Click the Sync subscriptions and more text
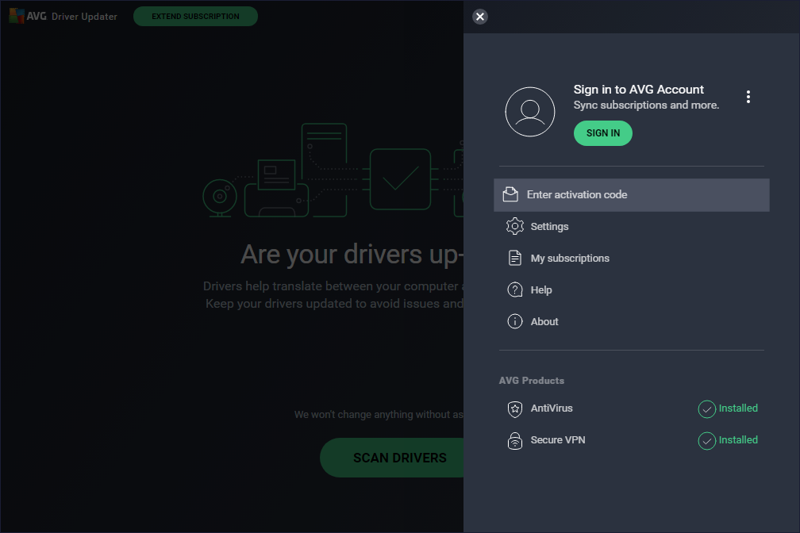The width and height of the screenshot is (800, 533). point(646,105)
